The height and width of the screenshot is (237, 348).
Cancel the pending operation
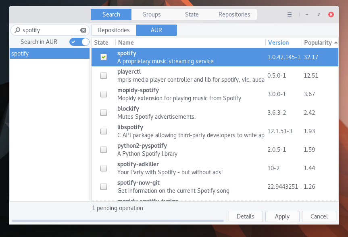click(319, 216)
